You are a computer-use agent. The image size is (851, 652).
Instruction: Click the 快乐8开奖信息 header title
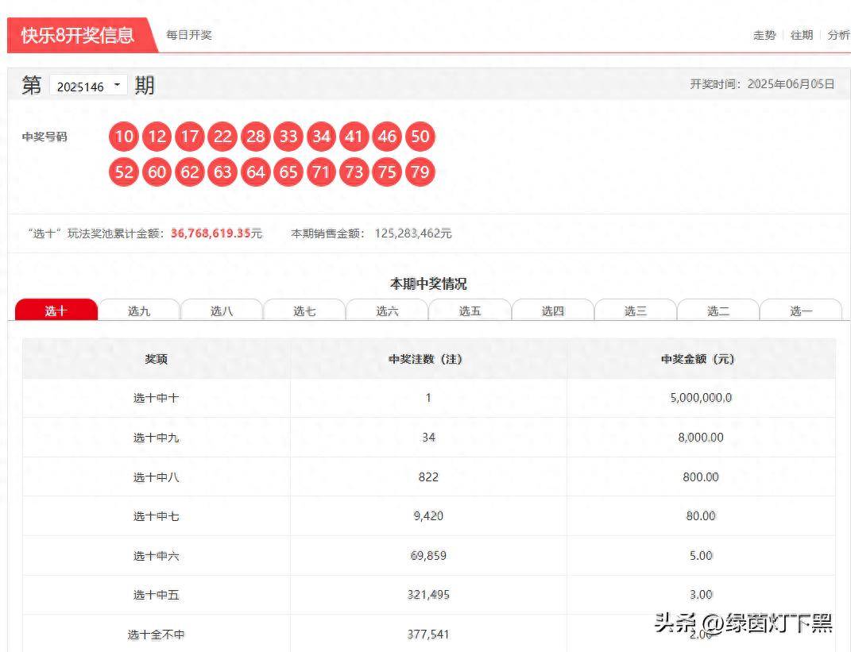coord(78,35)
